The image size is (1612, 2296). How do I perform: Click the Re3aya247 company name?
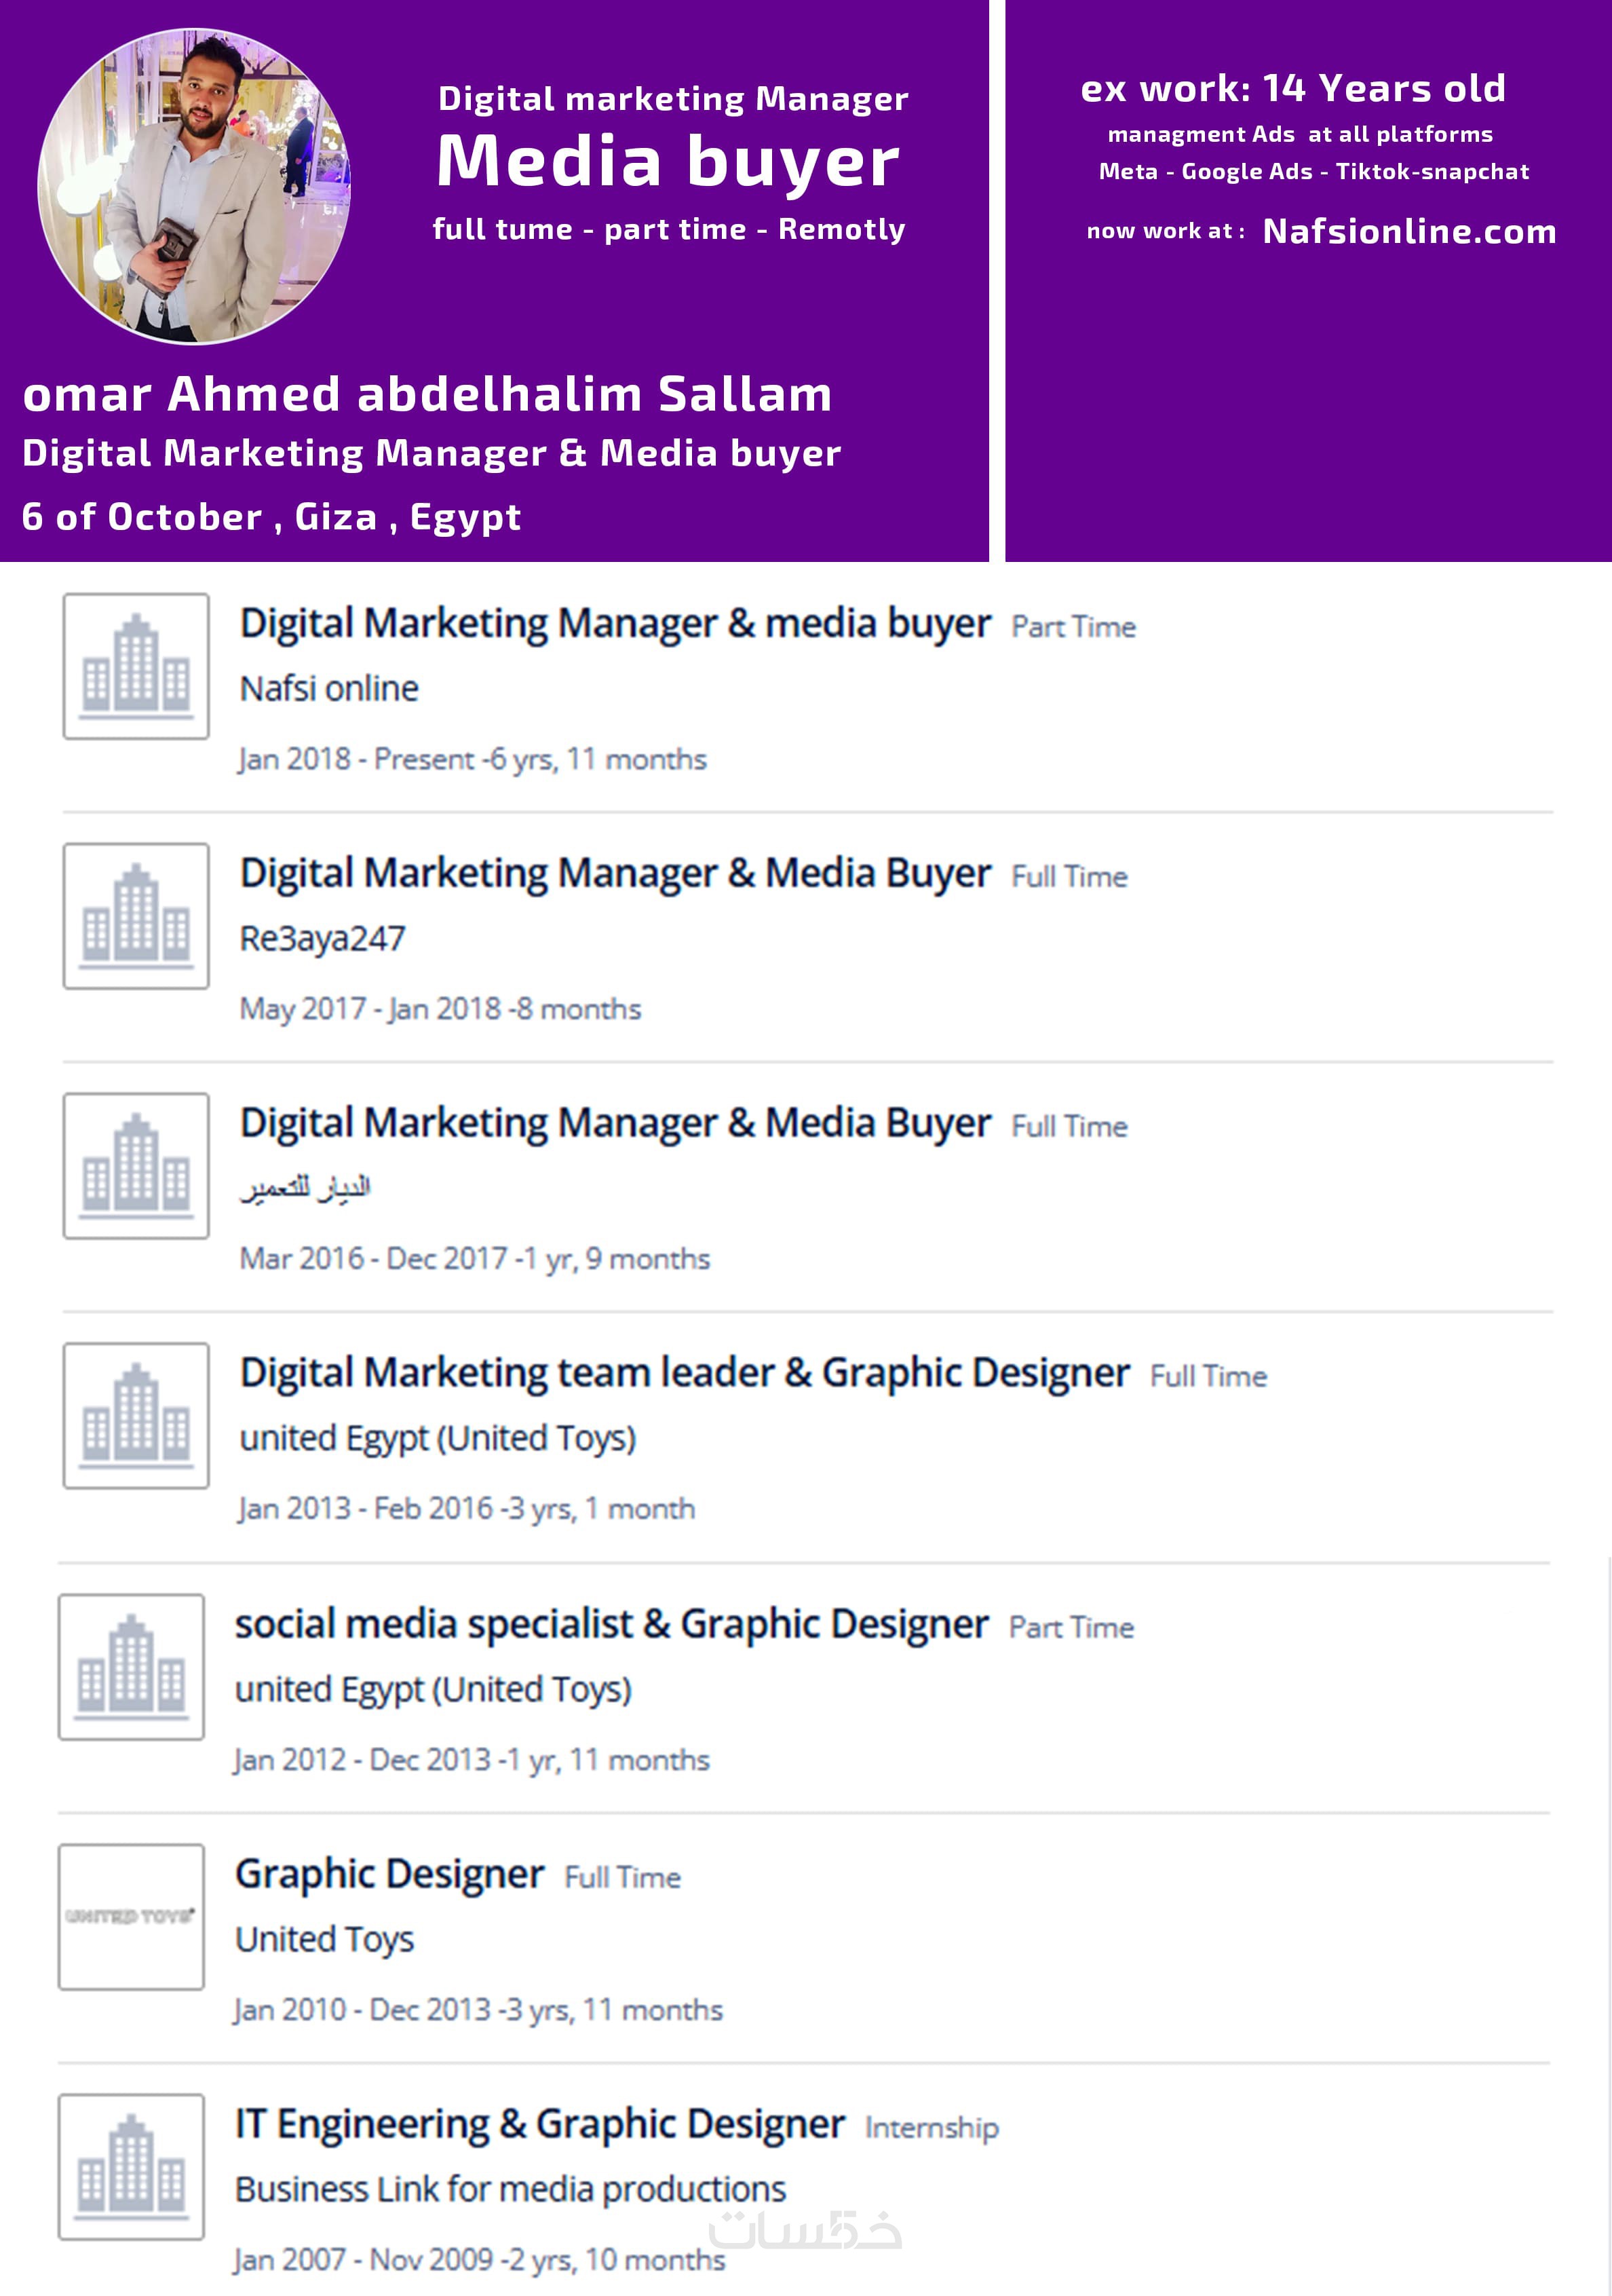(322, 939)
